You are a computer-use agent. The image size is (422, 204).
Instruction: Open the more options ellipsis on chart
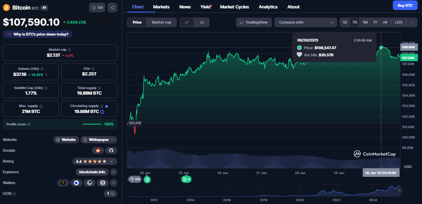point(412,22)
